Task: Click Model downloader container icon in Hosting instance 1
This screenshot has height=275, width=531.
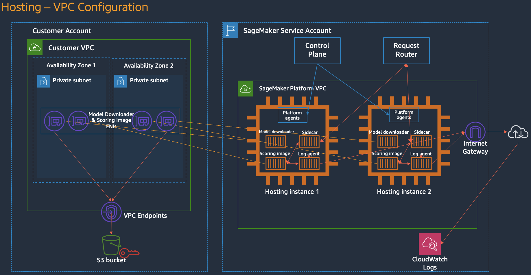Action: tap(276, 142)
